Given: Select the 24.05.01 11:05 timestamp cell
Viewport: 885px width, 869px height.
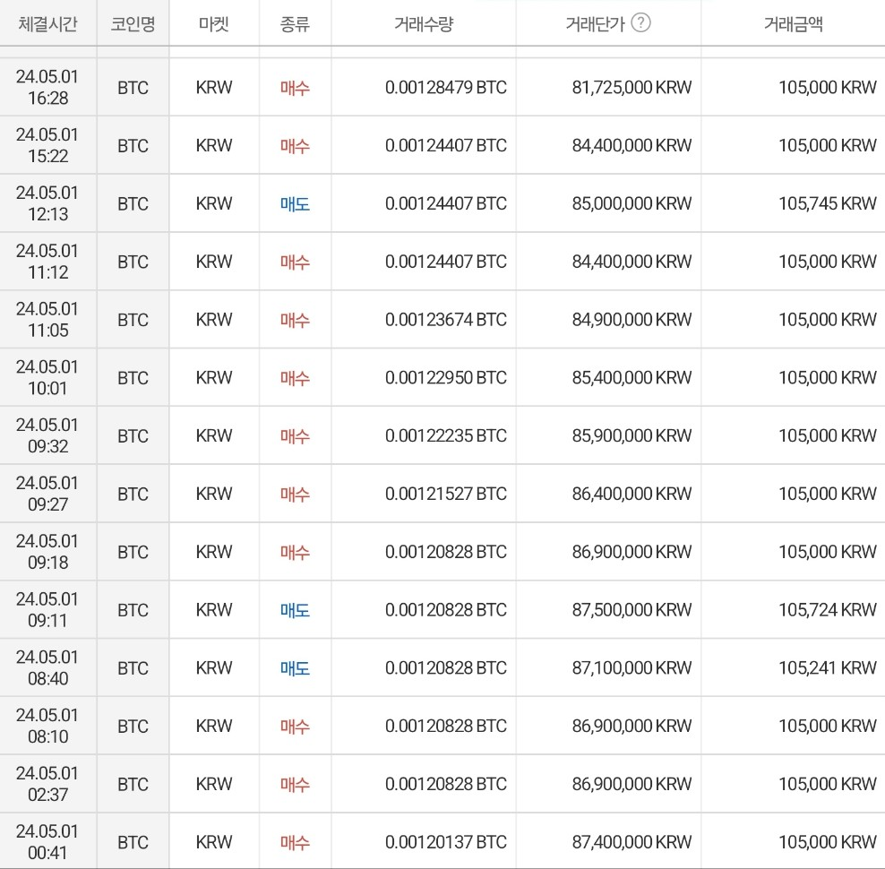Looking at the screenshot, I should [47, 319].
